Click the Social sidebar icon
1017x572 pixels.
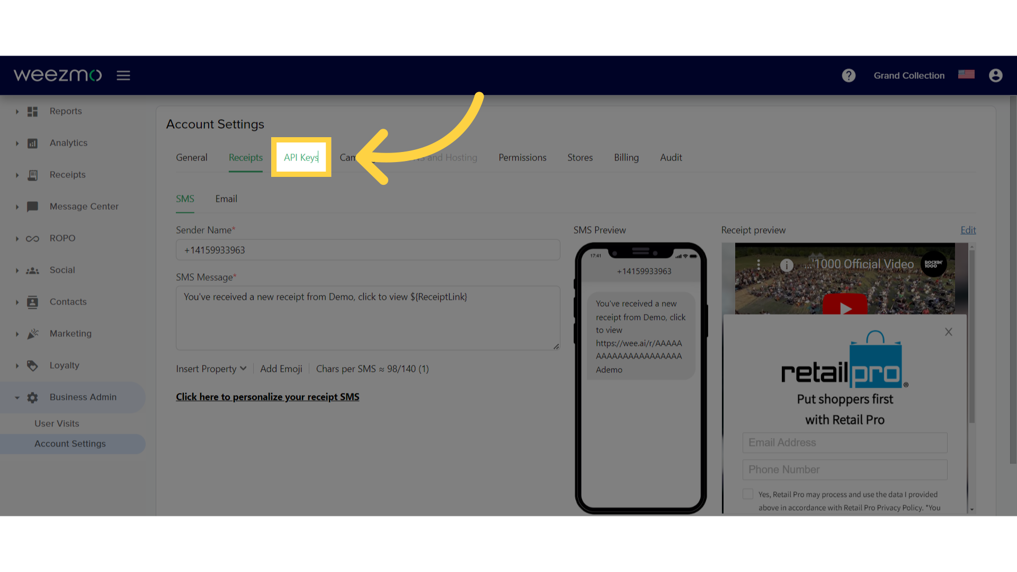[x=32, y=270]
